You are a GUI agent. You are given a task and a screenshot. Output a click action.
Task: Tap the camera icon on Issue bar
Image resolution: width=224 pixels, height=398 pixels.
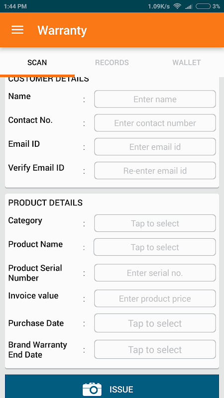pos(92,389)
